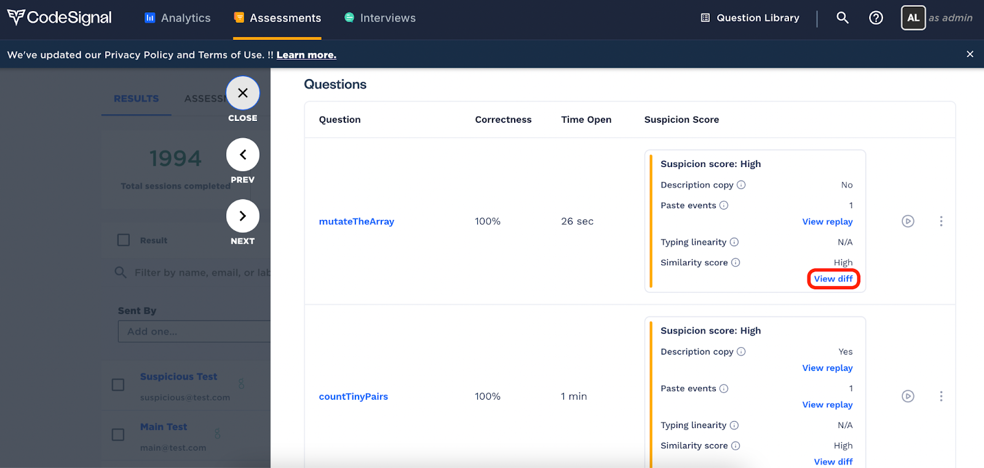Go to previous candidate with PREV arrow

tap(243, 155)
